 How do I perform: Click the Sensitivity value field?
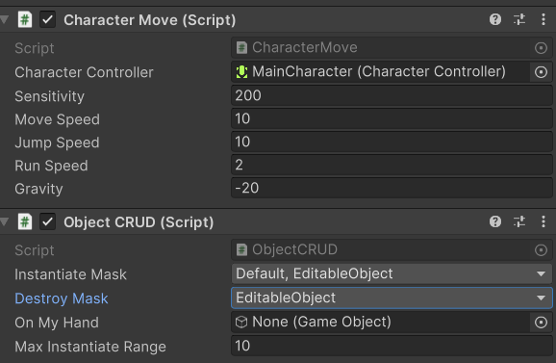click(392, 95)
